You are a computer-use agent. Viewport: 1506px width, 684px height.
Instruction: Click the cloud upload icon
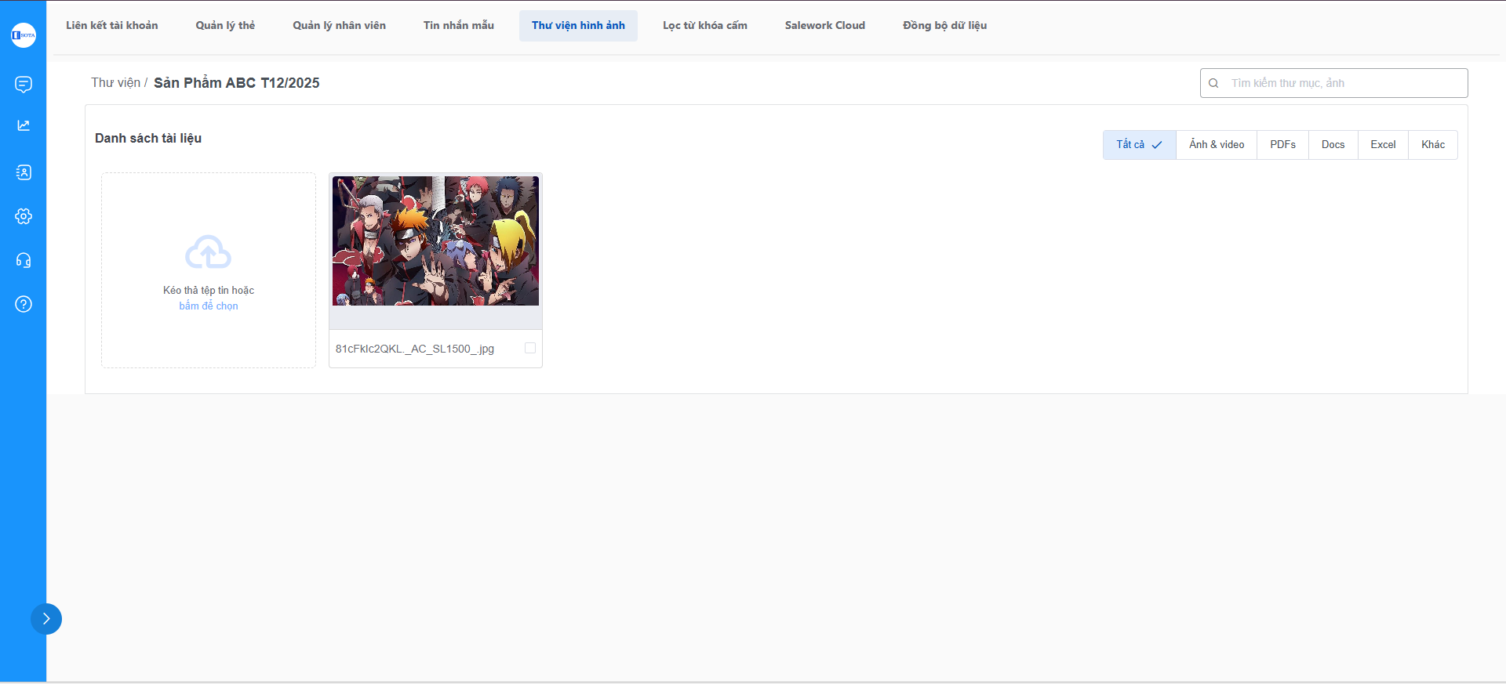point(208,252)
